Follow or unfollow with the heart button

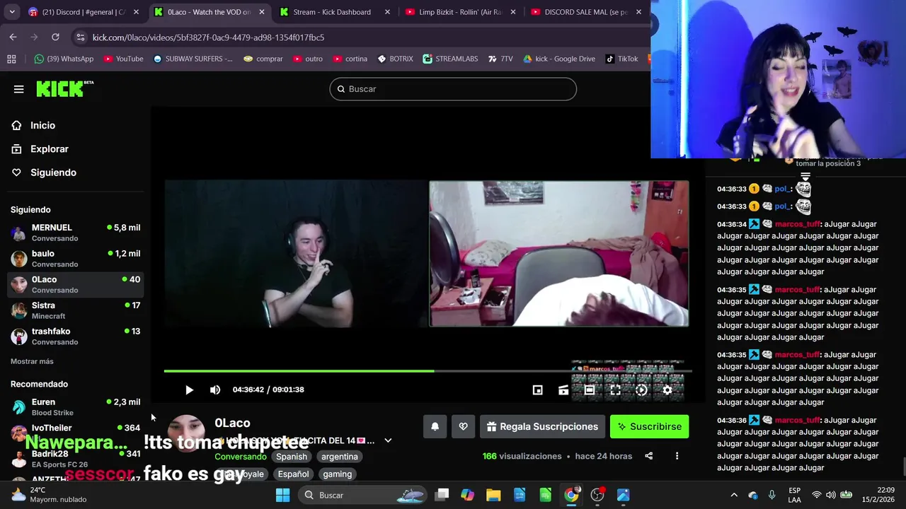pos(463,426)
